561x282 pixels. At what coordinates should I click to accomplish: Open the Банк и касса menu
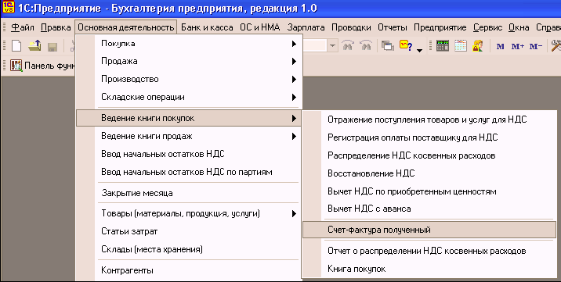tap(207, 27)
